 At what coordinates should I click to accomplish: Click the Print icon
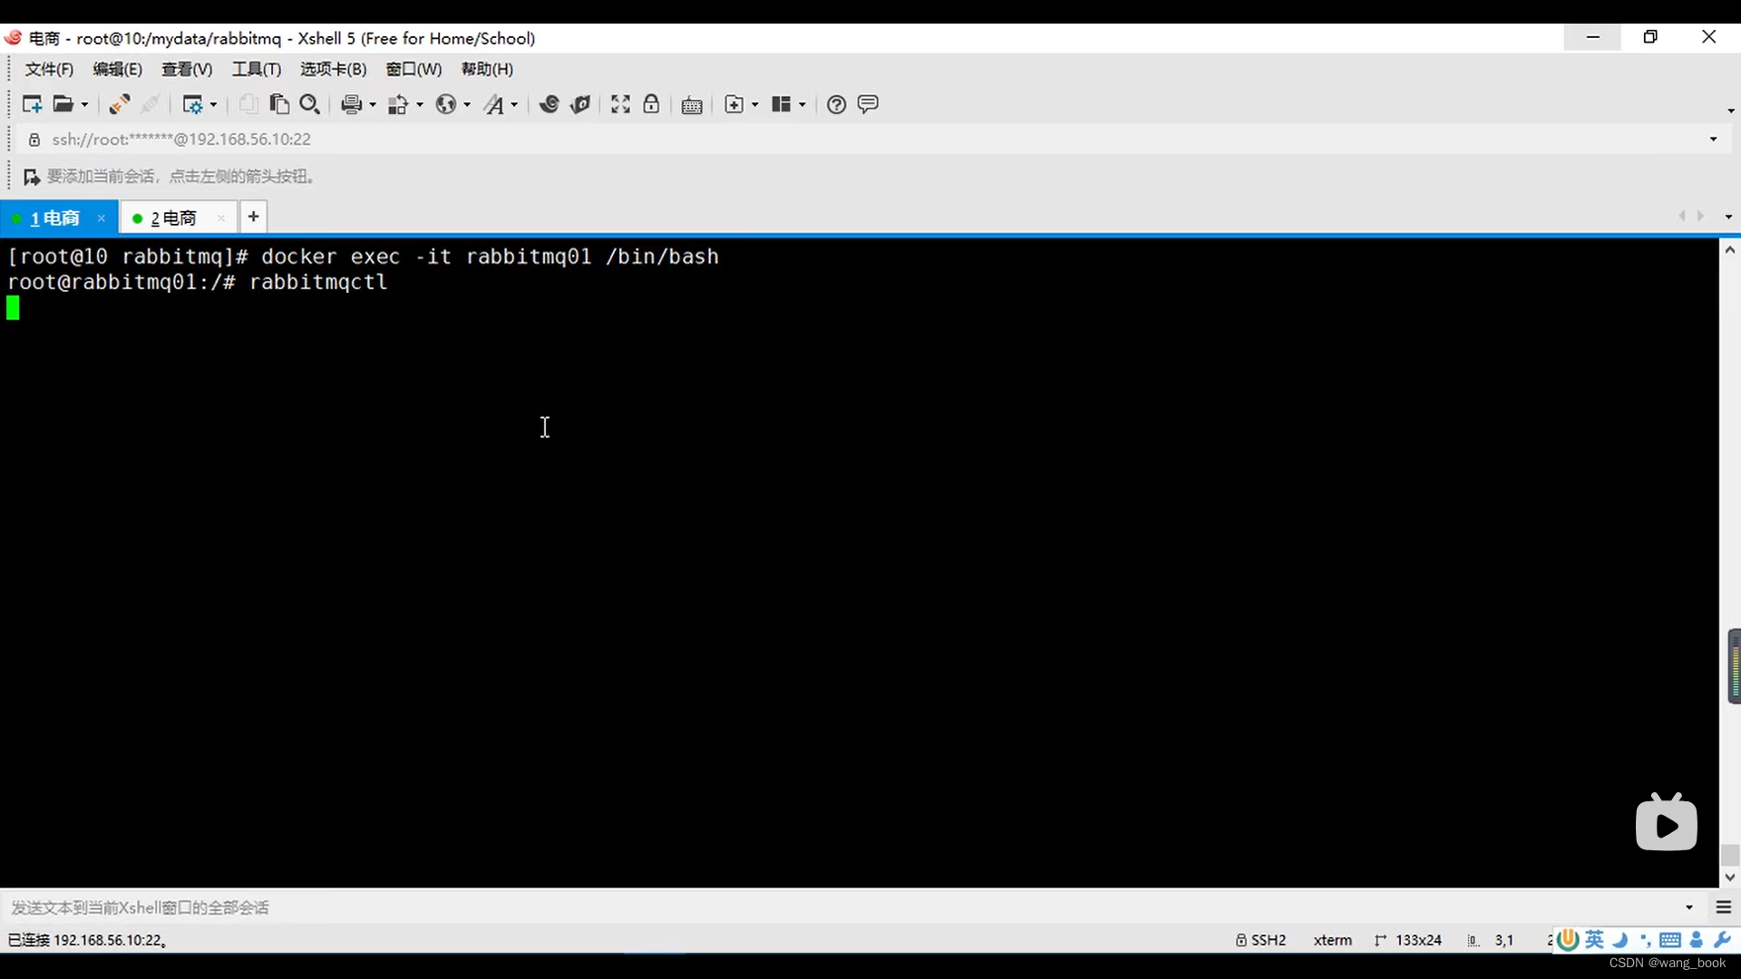(352, 104)
